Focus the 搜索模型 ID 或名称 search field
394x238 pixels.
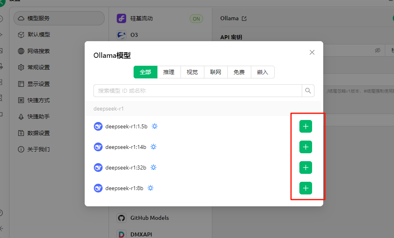[x=198, y=91]
